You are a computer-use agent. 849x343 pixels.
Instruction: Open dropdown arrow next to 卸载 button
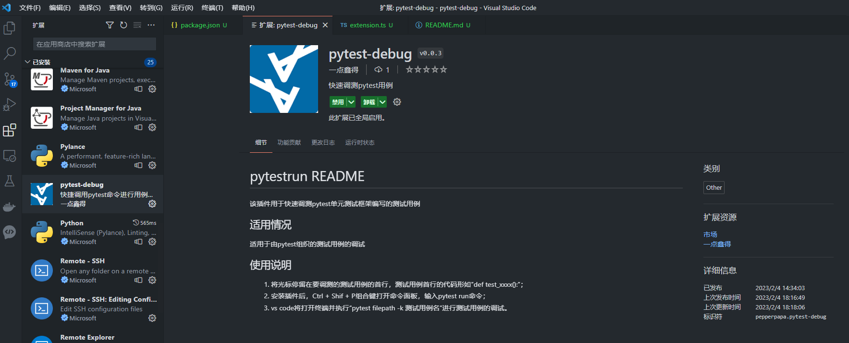coord(382,102)
